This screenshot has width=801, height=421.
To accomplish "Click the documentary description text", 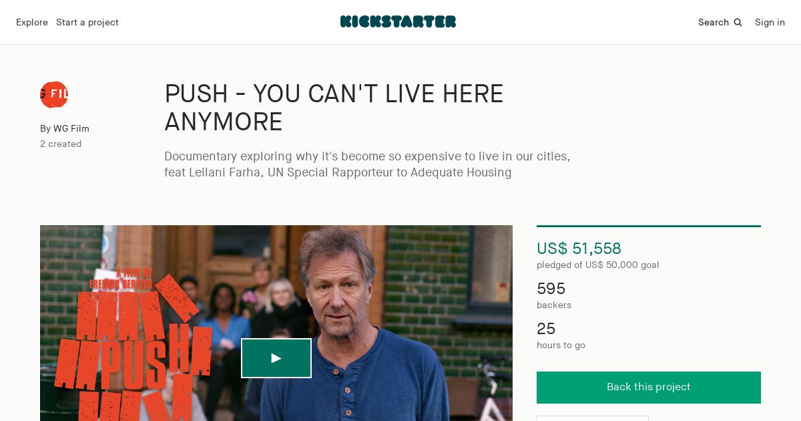I will 367,164.
